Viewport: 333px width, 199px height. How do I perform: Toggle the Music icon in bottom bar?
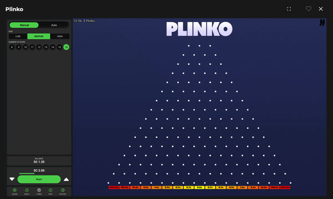27,190
